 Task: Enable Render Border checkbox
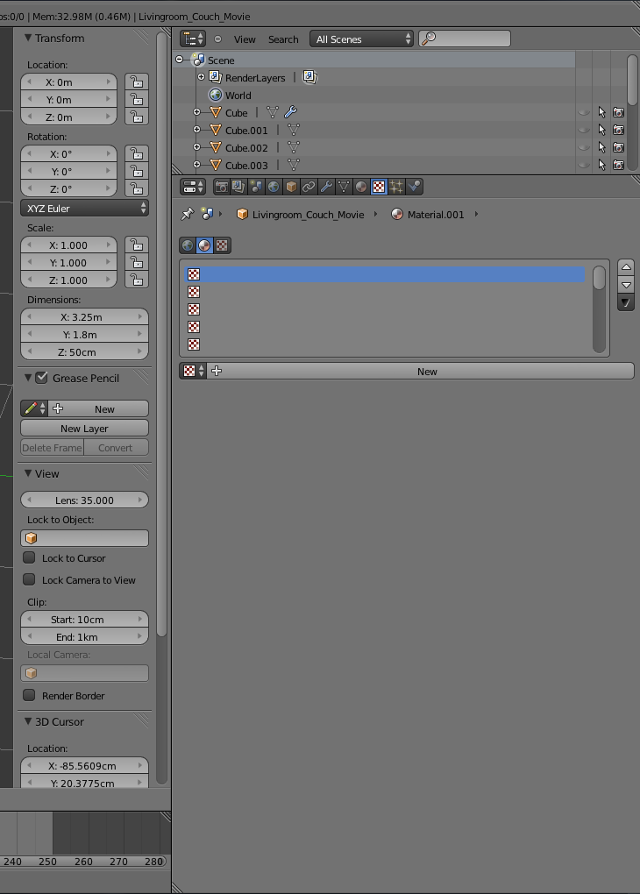(29, 695)
